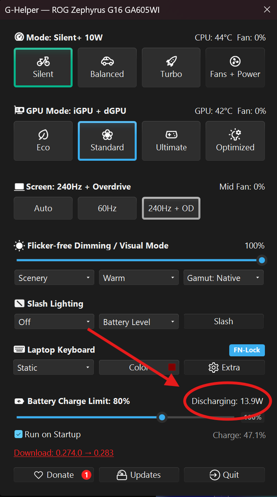Set GPU mode to Optimized
Image resolution: width=277 pixels, height=497 pixels.
click(x=235, y=141)
